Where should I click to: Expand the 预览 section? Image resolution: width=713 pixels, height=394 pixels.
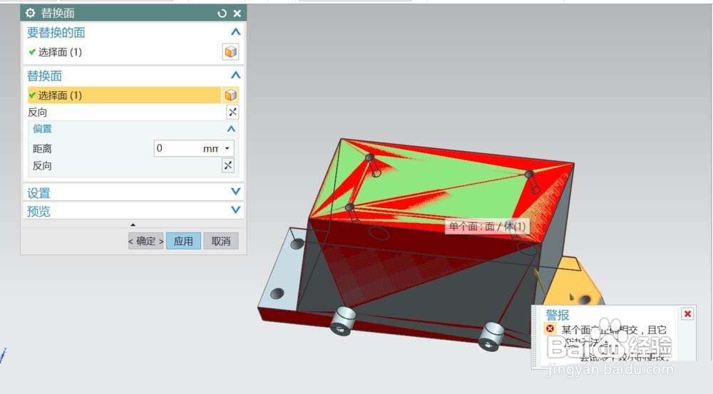point(235,209)
